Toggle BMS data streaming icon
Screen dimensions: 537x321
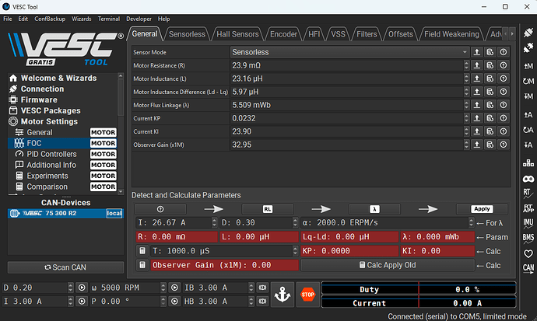528,239
